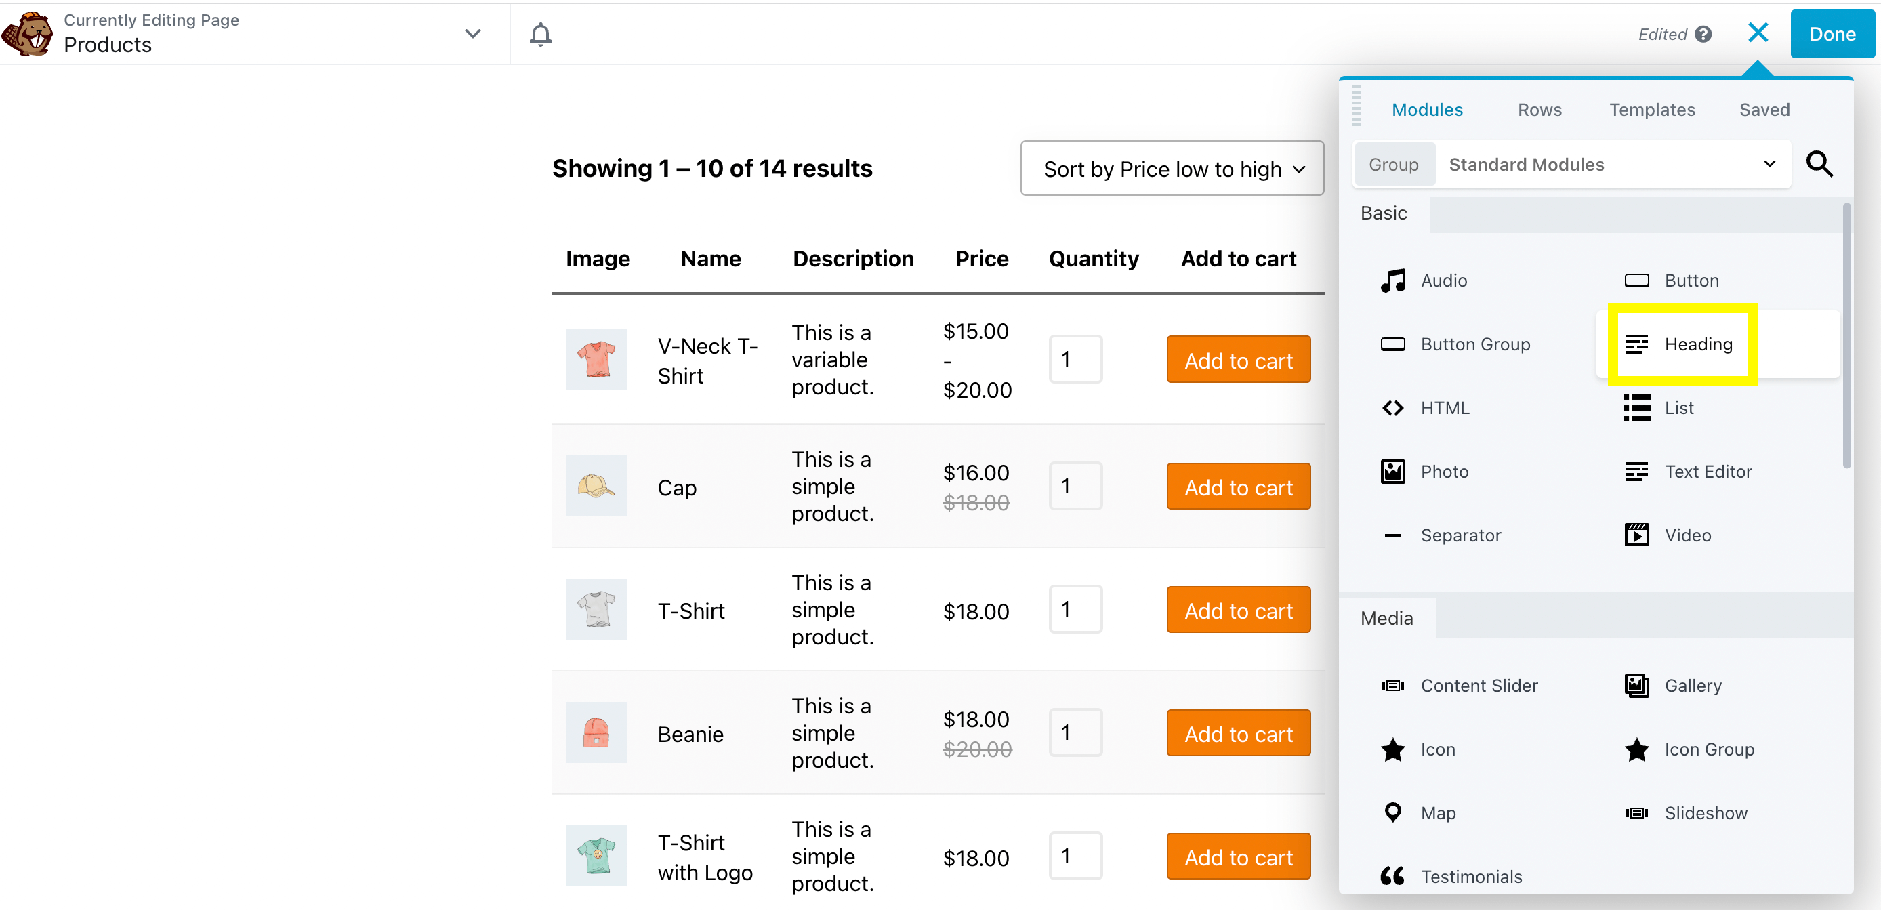Open the Sort by Price dropdown
The height and width of the screenshot is (910, 1881).
(1172, 169)
